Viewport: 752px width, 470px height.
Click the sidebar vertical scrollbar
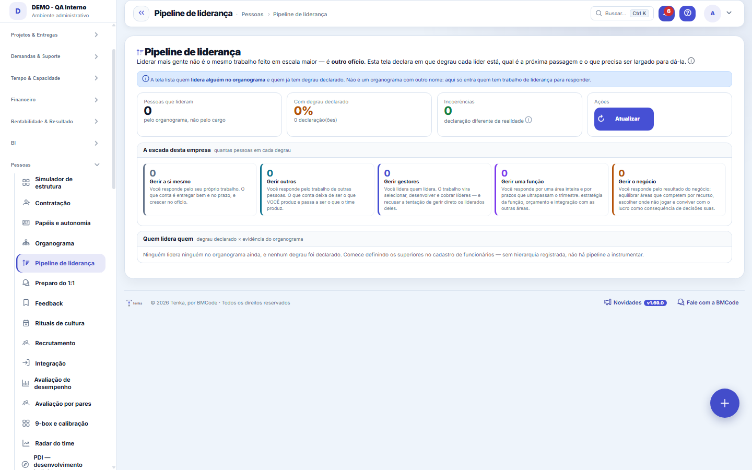(114, 119)
